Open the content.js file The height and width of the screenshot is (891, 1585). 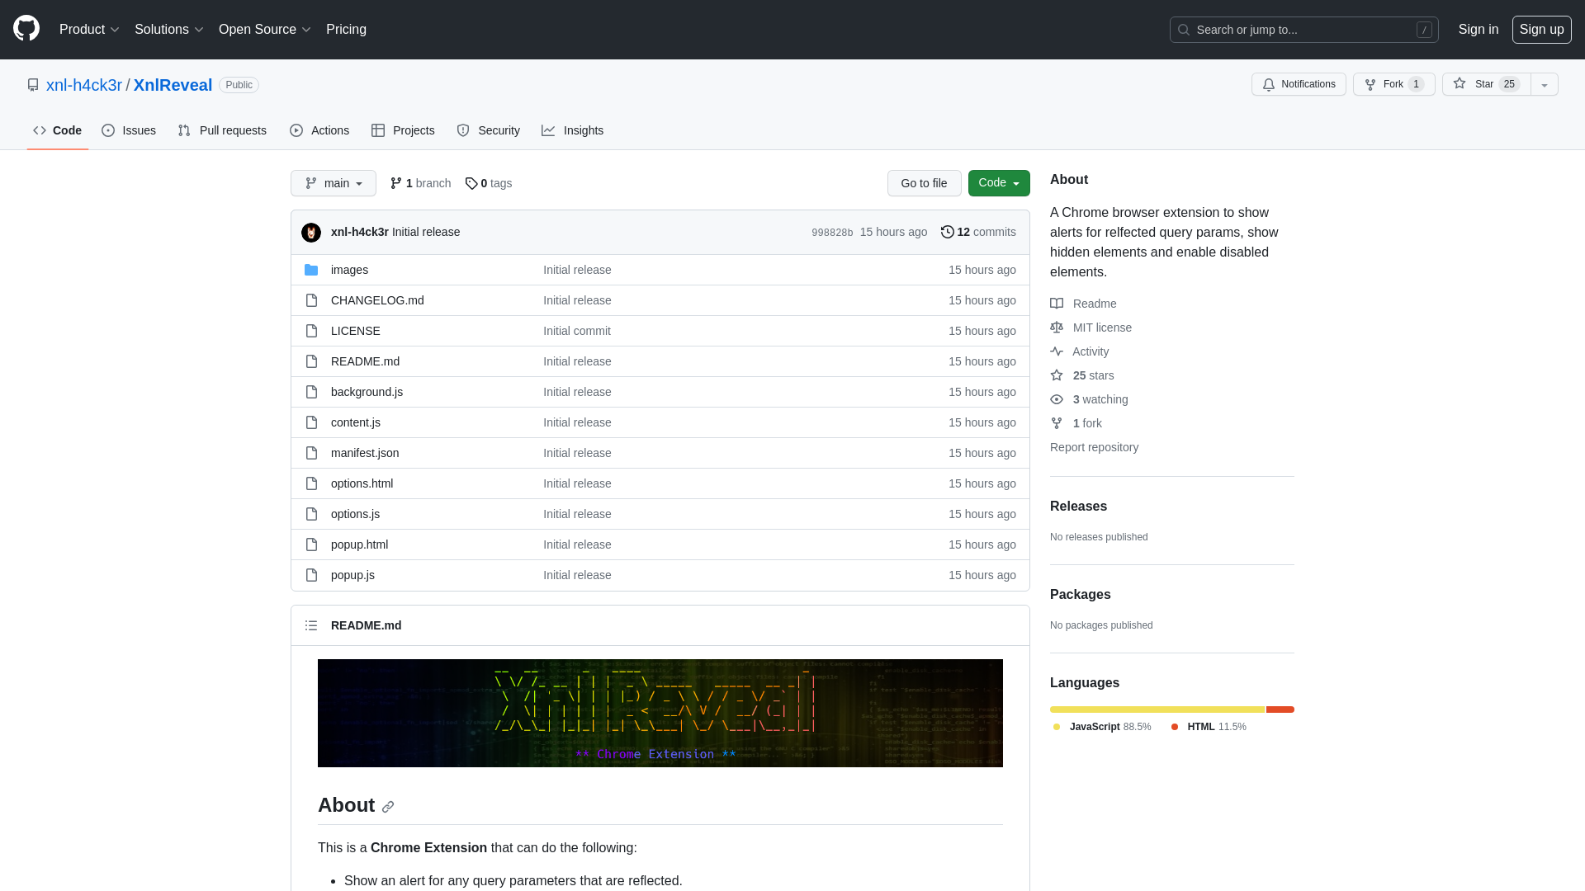point(356,422)
